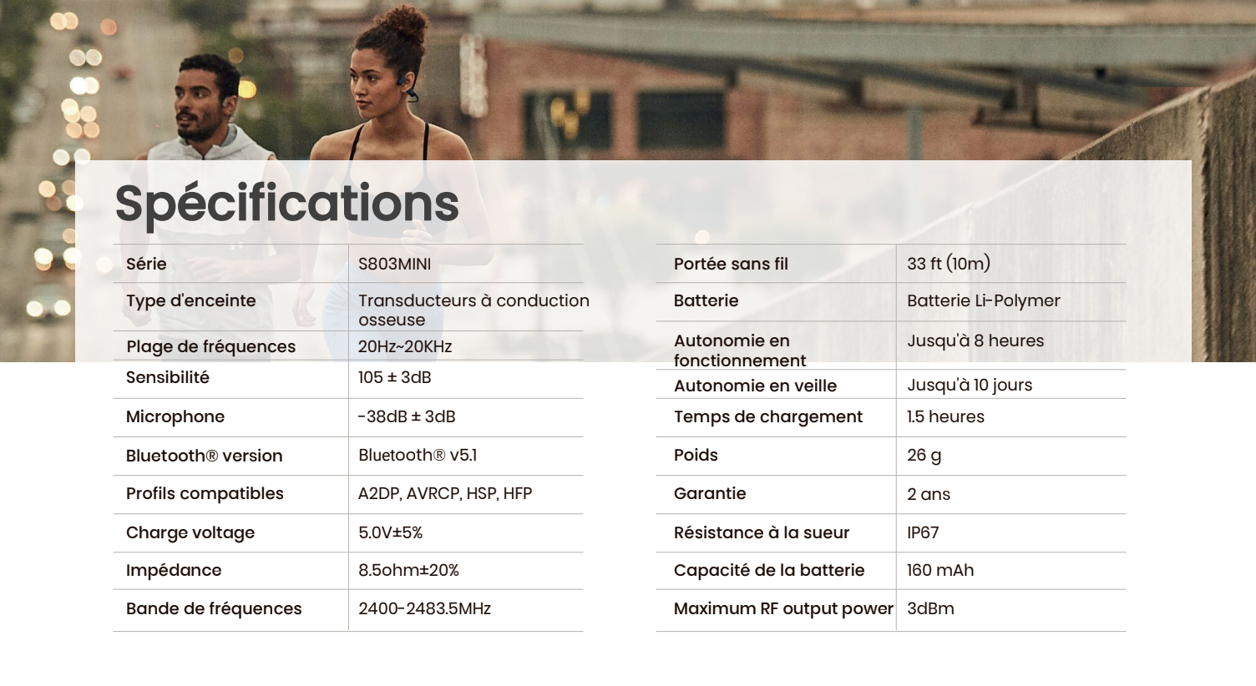This screenshot has width=1256, height=686.
Task: Select the Autonomie en veille label
Action: point(755,386)
